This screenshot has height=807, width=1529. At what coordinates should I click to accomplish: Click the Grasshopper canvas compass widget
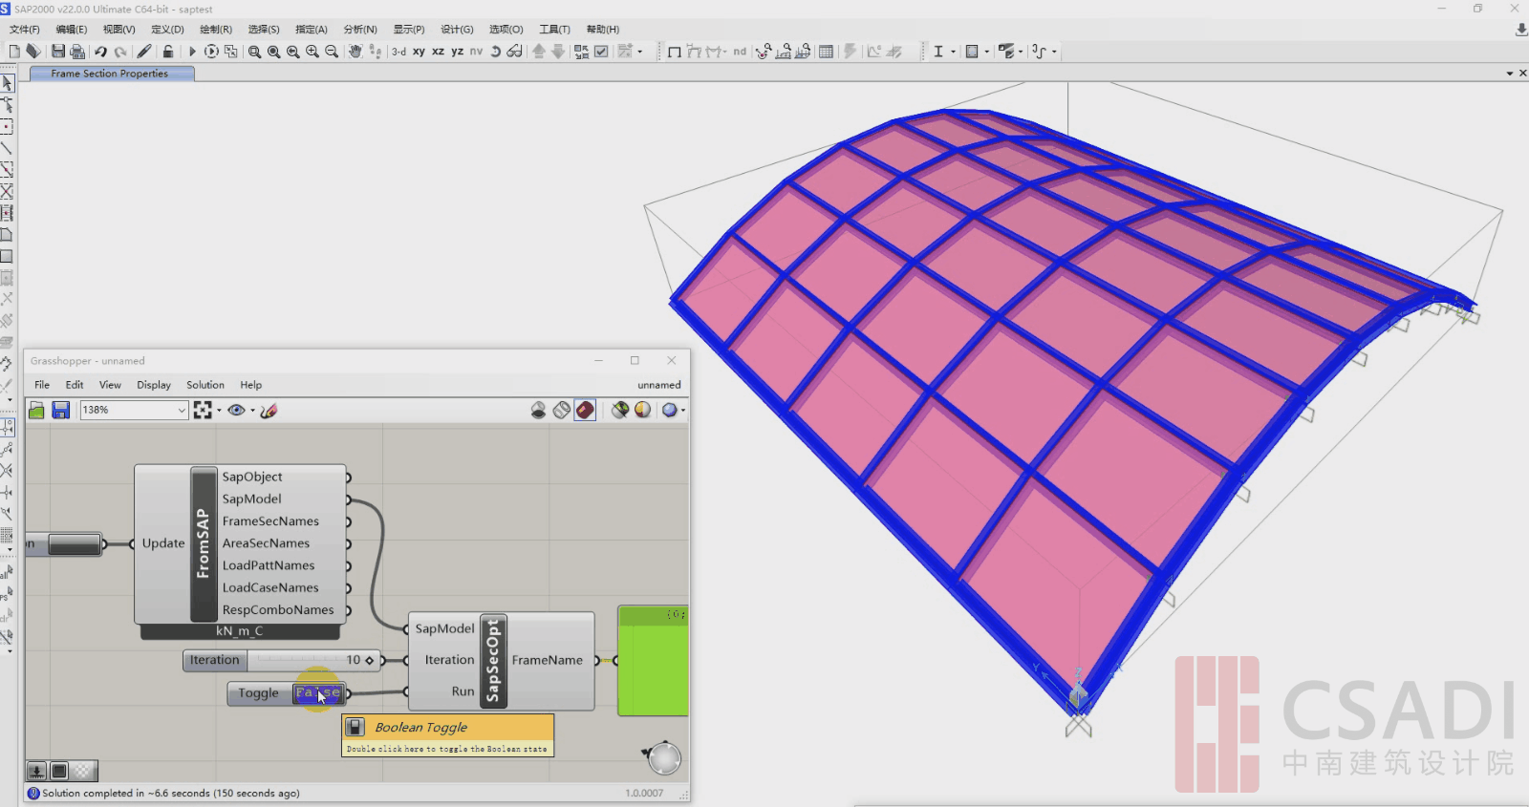pos(663,758)
